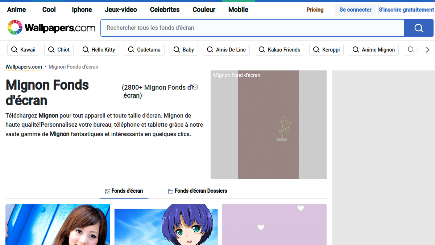Follow the Wallpapers.com breadcrumb link
The height and width of the screenshot is (245, 435).
point(24,67)
